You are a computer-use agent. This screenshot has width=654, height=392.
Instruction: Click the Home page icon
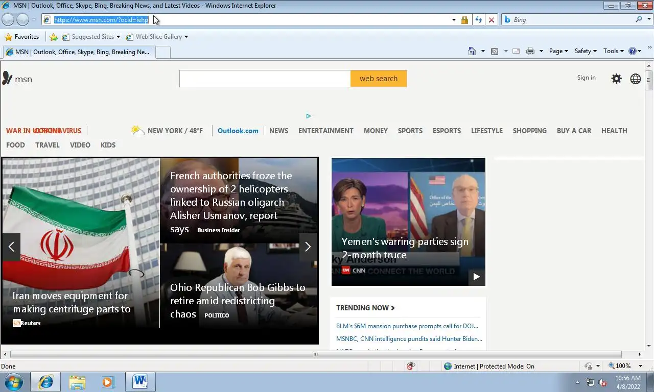(x=472, y=51)
